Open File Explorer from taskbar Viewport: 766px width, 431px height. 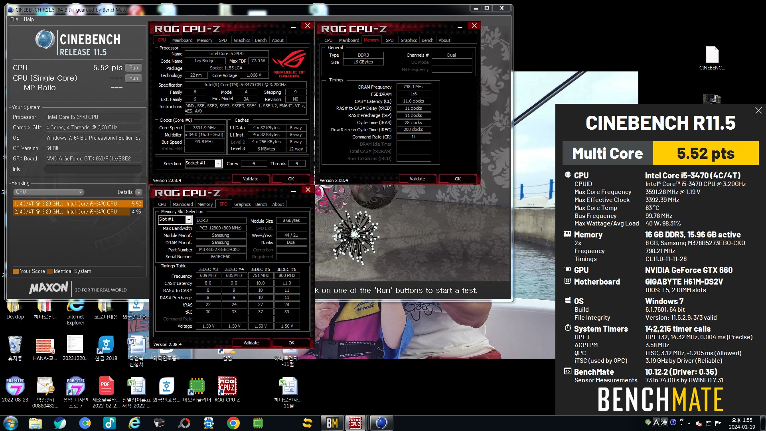pos(36,423)
